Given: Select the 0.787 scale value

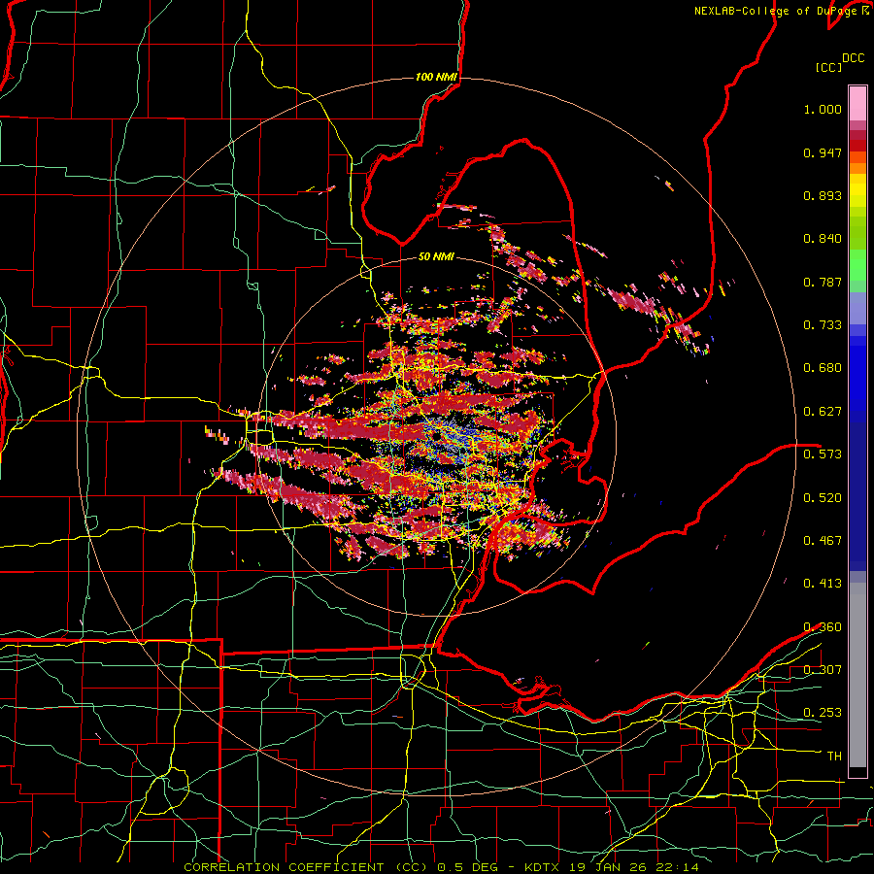Looking at the screenshot, I should coord(823,282).
